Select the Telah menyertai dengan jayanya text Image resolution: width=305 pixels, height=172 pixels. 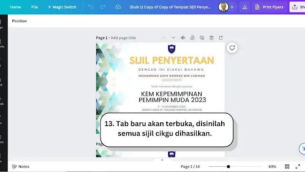tap(172, 86)
